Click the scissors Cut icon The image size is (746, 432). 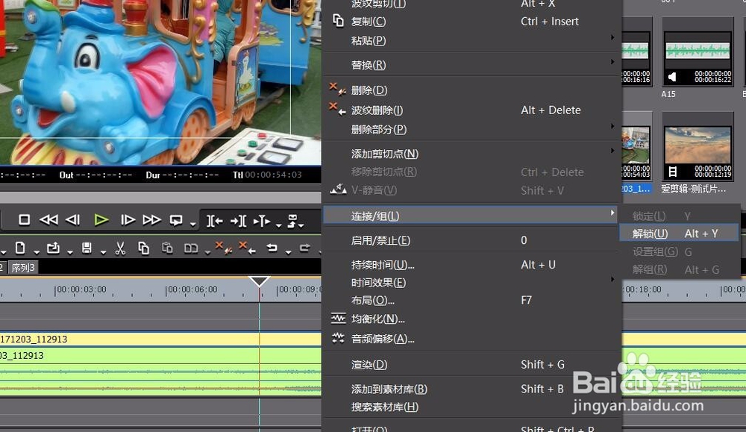120,248
